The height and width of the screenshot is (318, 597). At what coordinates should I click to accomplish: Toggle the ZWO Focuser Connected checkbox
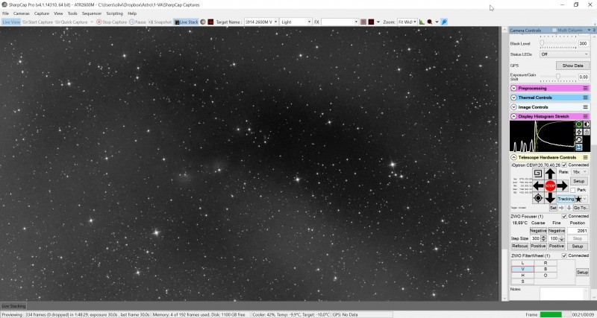pyautogui.click(x=564, y=216)
